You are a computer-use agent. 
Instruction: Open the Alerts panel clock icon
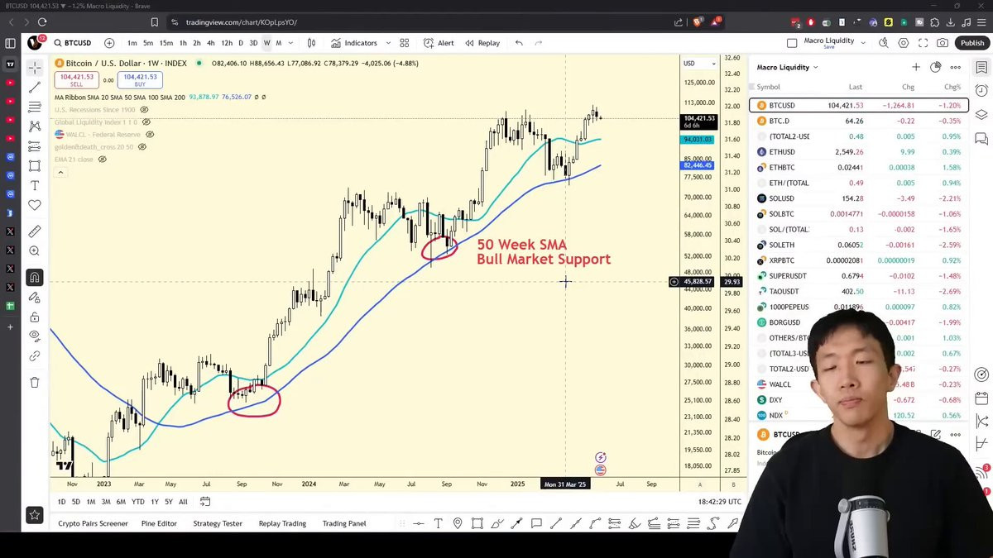[x=981, y=90]
